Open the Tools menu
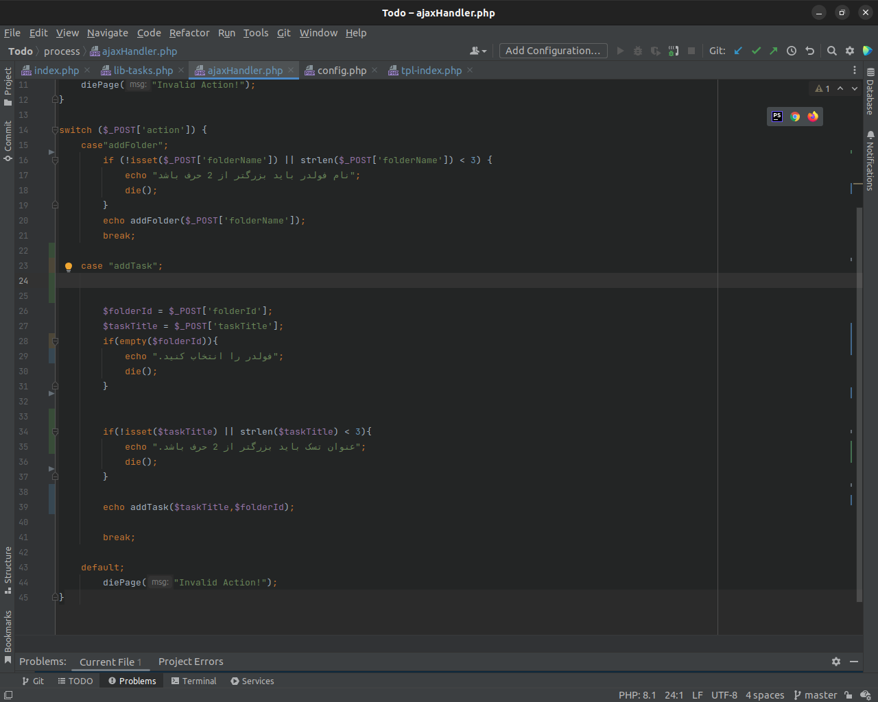This screenshot has width=878, height=702. click(256, 32)
